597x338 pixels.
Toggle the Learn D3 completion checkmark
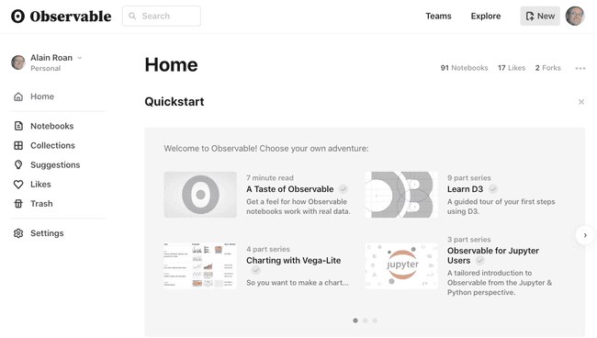pyautogui.click(x=492, y=189)
